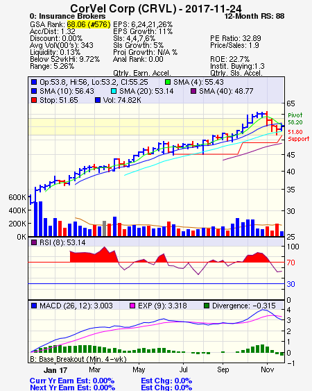Viewport: 312px width, 391px height.
Task: Click 'Next Yr Earn Est: 0.00%' text
Action: [73, 388]
